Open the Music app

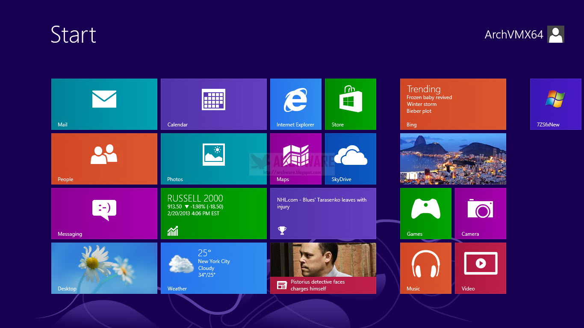[x=425, y=268]
